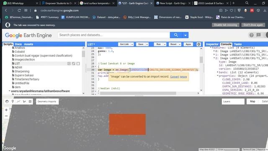Click Reset button
This screenshot has height=151, width=268.
173,44
